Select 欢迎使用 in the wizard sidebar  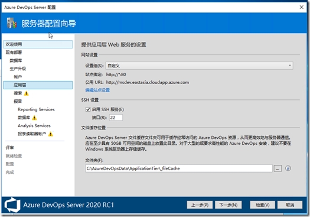[x=38, y=44]
